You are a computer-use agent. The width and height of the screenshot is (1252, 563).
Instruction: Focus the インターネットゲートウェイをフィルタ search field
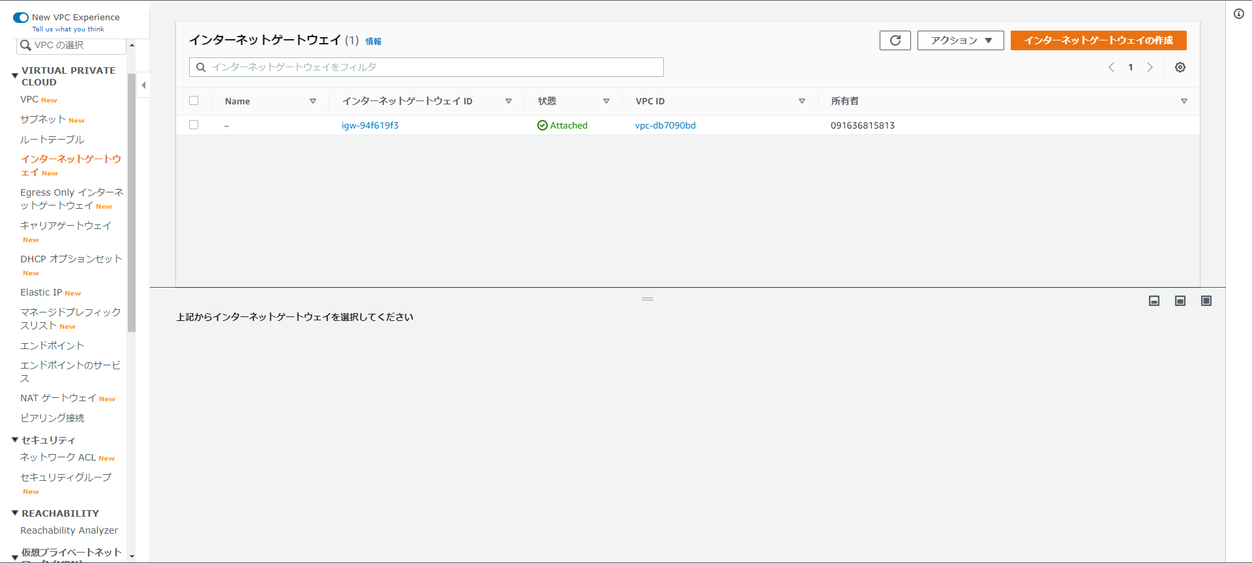(x=426, y=67)
